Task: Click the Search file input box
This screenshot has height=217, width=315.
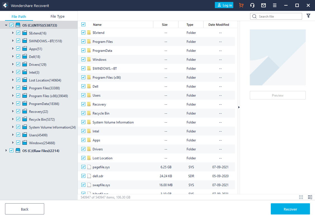Action: click(278, 17)
